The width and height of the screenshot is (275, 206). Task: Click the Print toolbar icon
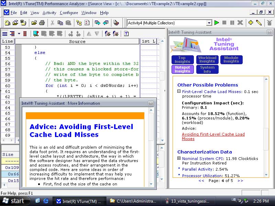42,23
